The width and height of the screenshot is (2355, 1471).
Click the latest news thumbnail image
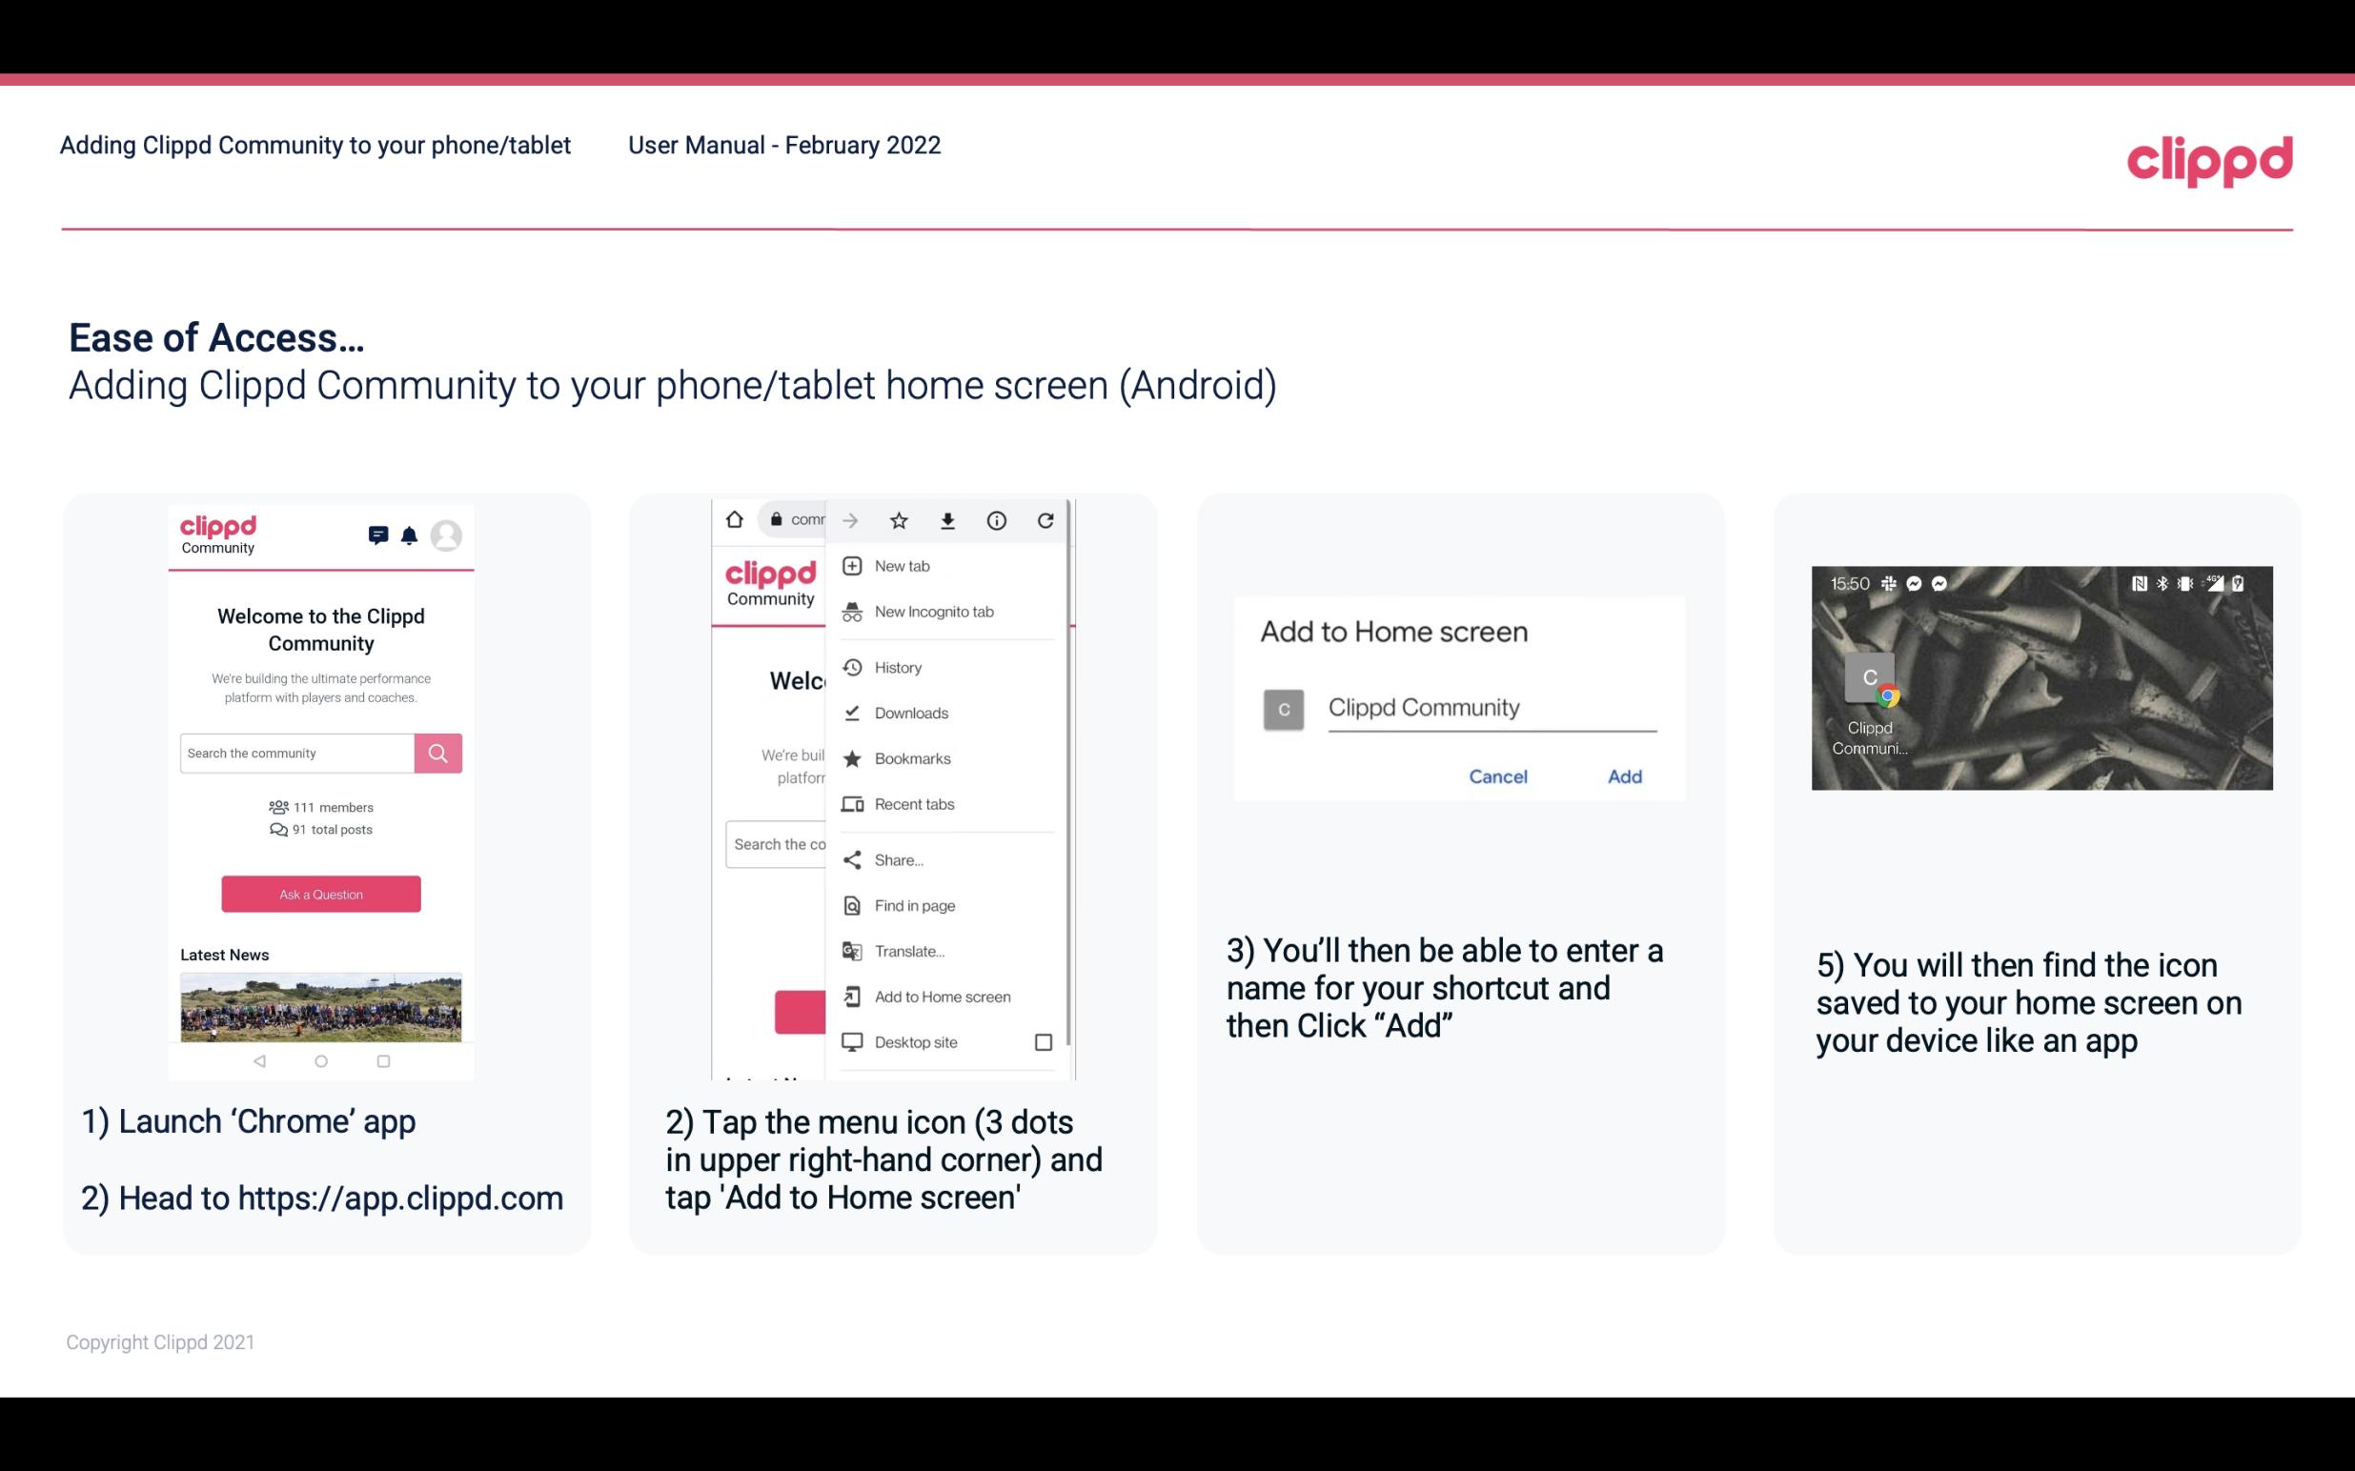[320, 1007]
